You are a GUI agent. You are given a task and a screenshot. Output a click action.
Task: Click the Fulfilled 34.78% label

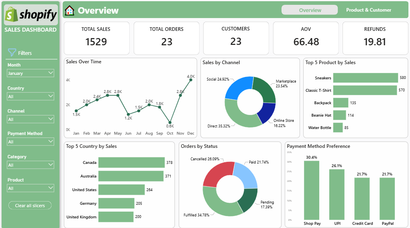[196, 215]
